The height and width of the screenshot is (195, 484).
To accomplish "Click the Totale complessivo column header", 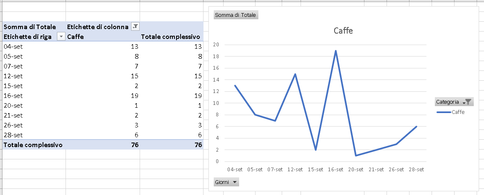I will (x=171, y=37).
